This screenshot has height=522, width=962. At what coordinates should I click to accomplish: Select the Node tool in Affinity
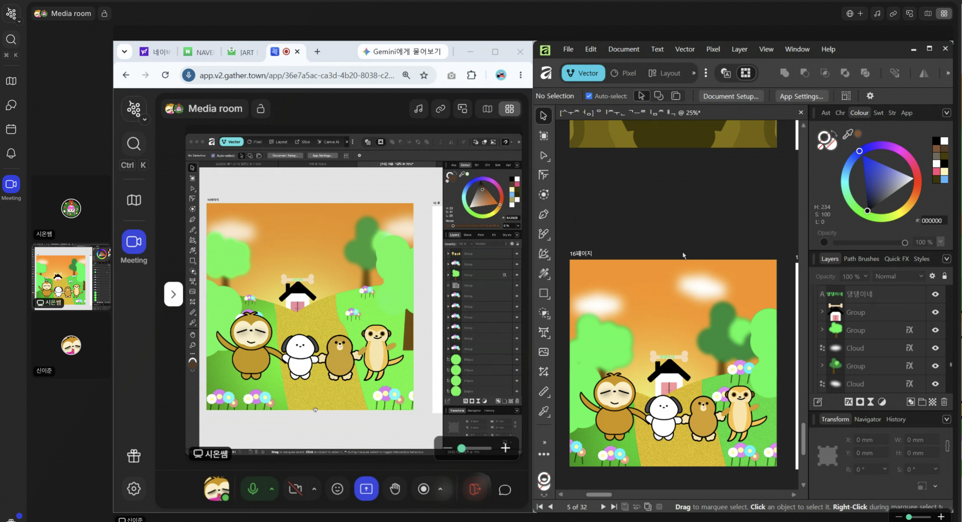[544, 156]
